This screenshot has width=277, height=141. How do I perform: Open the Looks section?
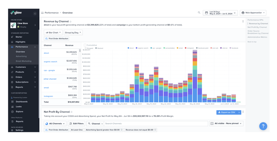19,107
